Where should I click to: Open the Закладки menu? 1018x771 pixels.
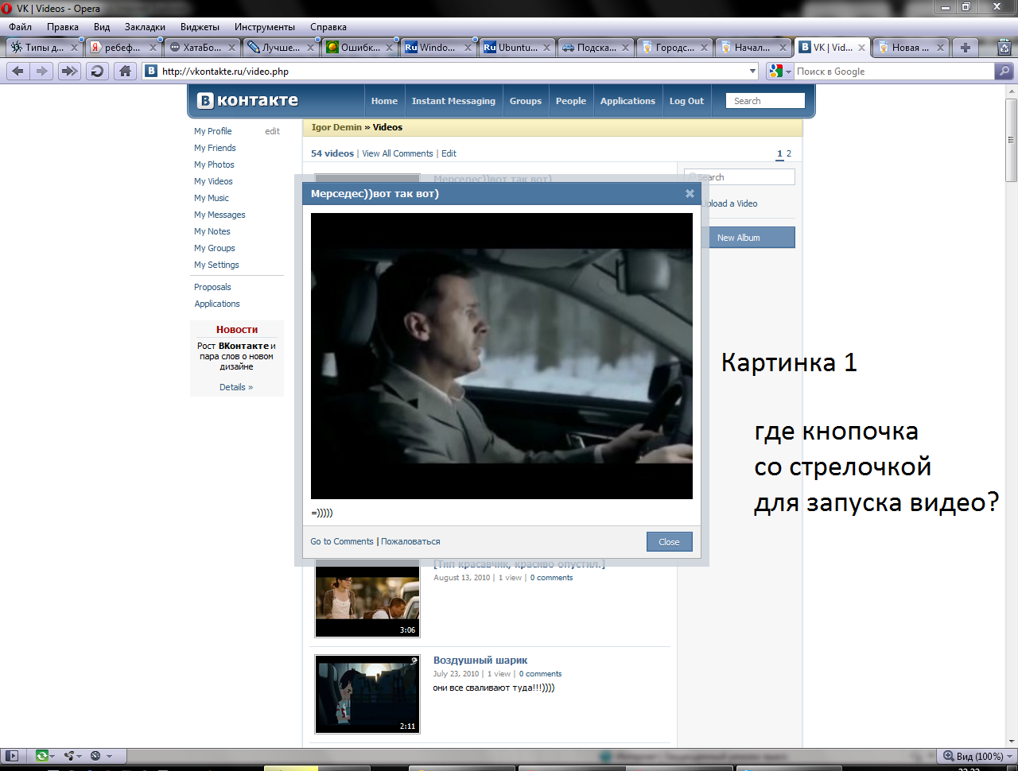tap(145, 27)
